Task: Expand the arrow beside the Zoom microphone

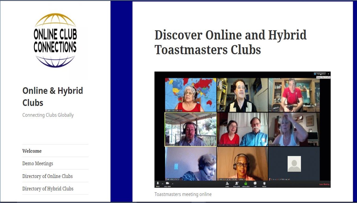Action: coord(163,184)
